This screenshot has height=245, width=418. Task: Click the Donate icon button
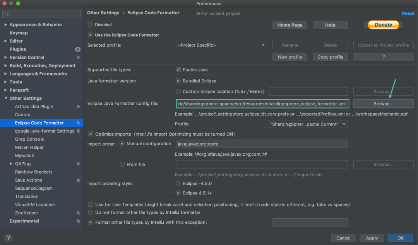(383, 25)
